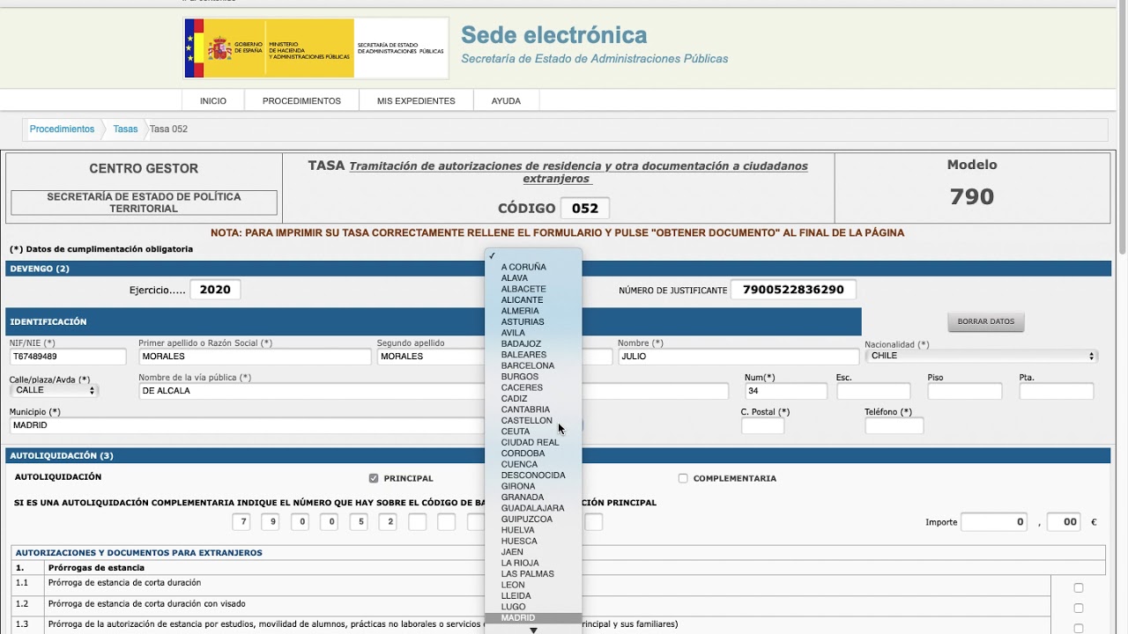Select CANTABRIA in the province list
The width and height of the screenshot is (1128, 634).
[533, 409]
